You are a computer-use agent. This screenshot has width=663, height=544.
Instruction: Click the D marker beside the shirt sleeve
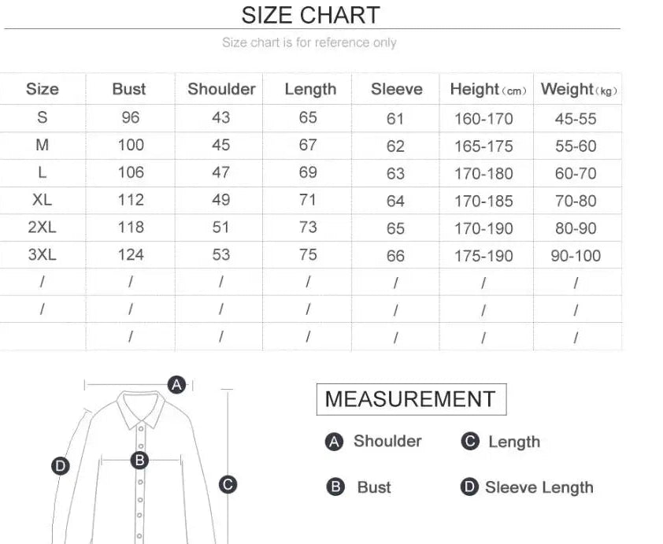pyautogui.click(x=61, y=465)
